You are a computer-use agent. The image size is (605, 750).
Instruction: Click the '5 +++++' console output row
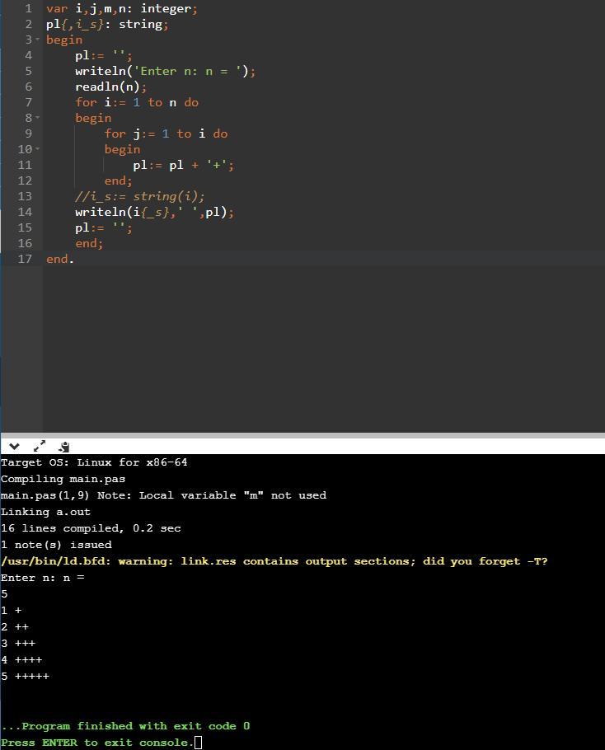point(25,677)
